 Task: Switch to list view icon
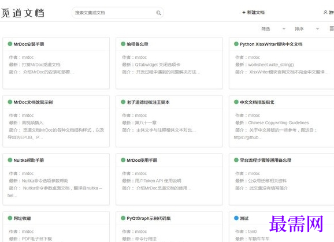point(332,28)
